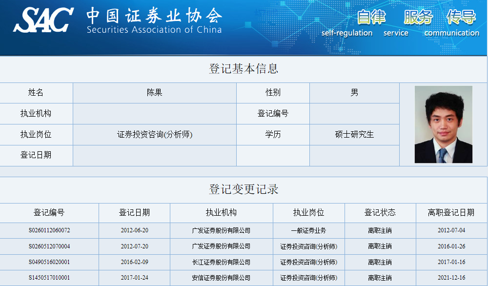488x286 pixels.
Task: Click the 登记编号 column header in records
Action: 49,213
